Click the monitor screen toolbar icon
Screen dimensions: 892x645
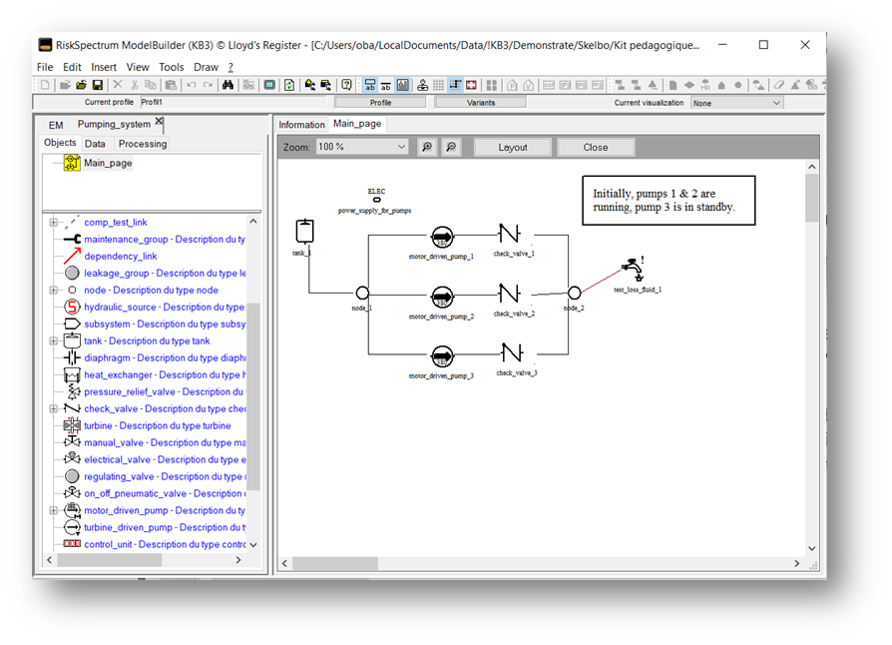[x=269, y=85]
